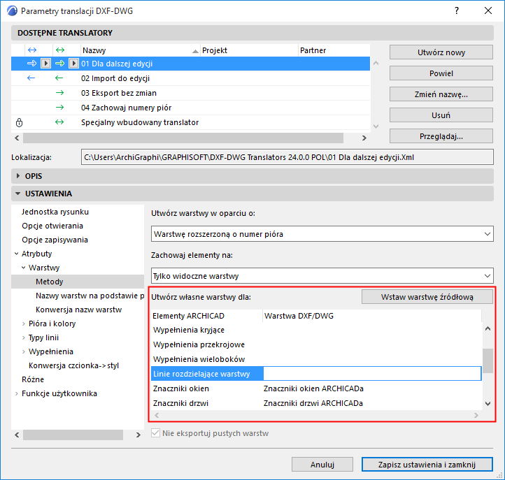Open the green arrow's popup button in the 01 row

coord(73,64)
